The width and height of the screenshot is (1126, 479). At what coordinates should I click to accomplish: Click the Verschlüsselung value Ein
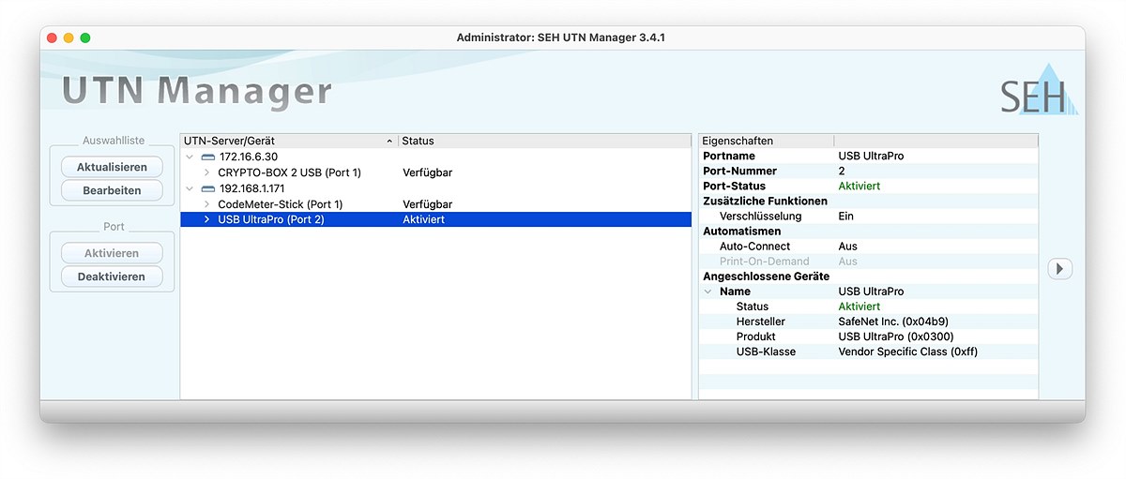coord(845,216)
